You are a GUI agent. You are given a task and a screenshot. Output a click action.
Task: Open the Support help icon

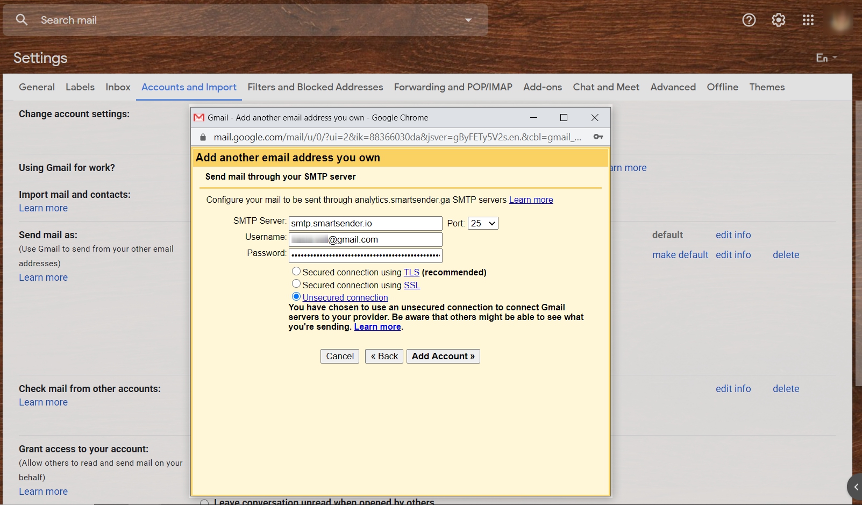[749, 20]
